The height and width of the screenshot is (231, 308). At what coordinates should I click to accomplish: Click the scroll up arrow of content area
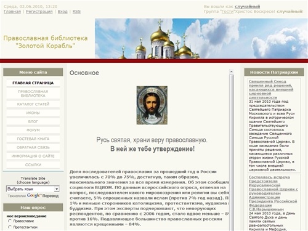point(232,71)
